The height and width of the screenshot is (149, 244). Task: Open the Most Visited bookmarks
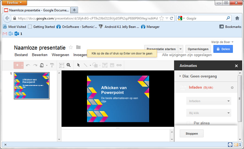(x=14, y=27)
